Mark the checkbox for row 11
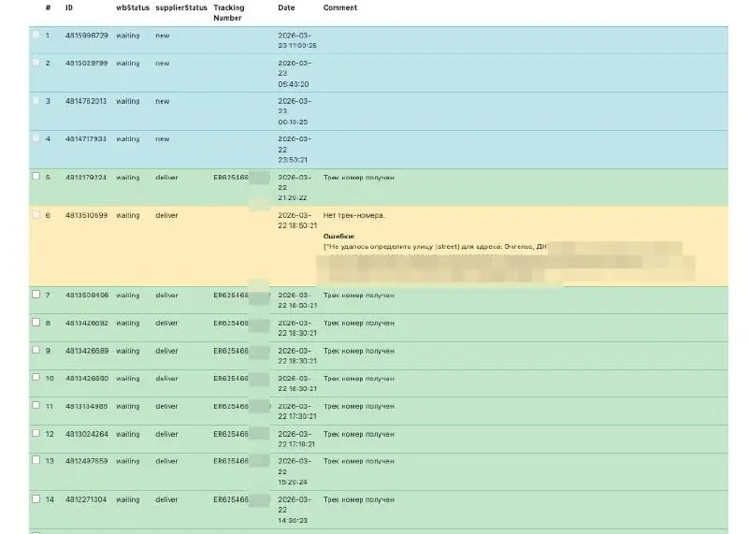Image resolution: width=748 pixels, height=534 pixels. pos(36,405)
